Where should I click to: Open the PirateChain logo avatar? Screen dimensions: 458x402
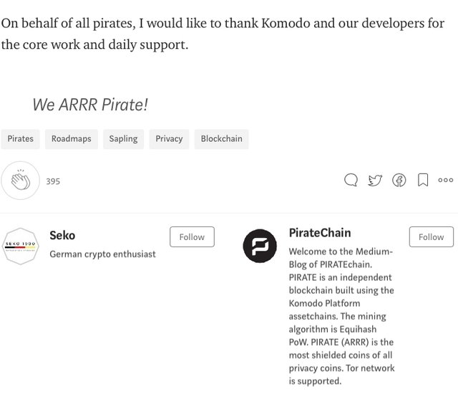click(x=260, y=246)
